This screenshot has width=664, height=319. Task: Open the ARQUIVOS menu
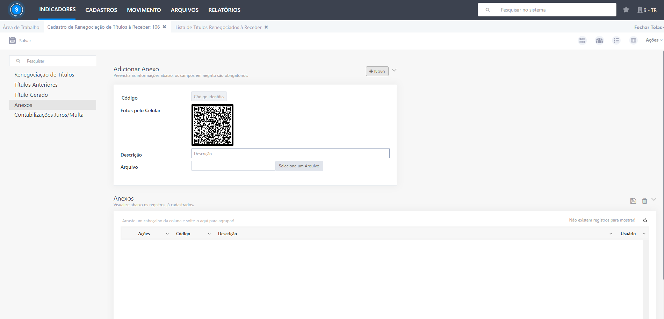[x=185, y=10]
